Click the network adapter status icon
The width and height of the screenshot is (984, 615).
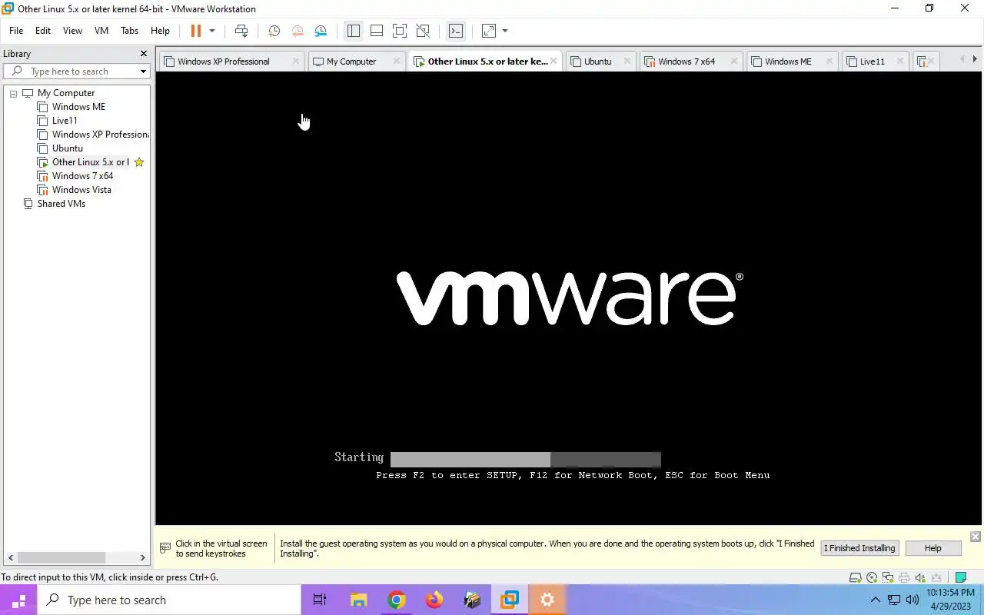coord(888,578)
